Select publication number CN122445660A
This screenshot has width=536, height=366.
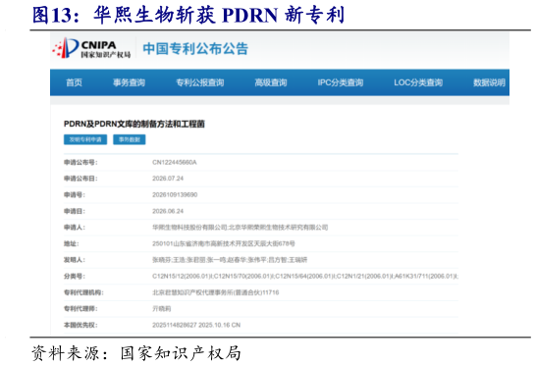[x=175, y=162]
